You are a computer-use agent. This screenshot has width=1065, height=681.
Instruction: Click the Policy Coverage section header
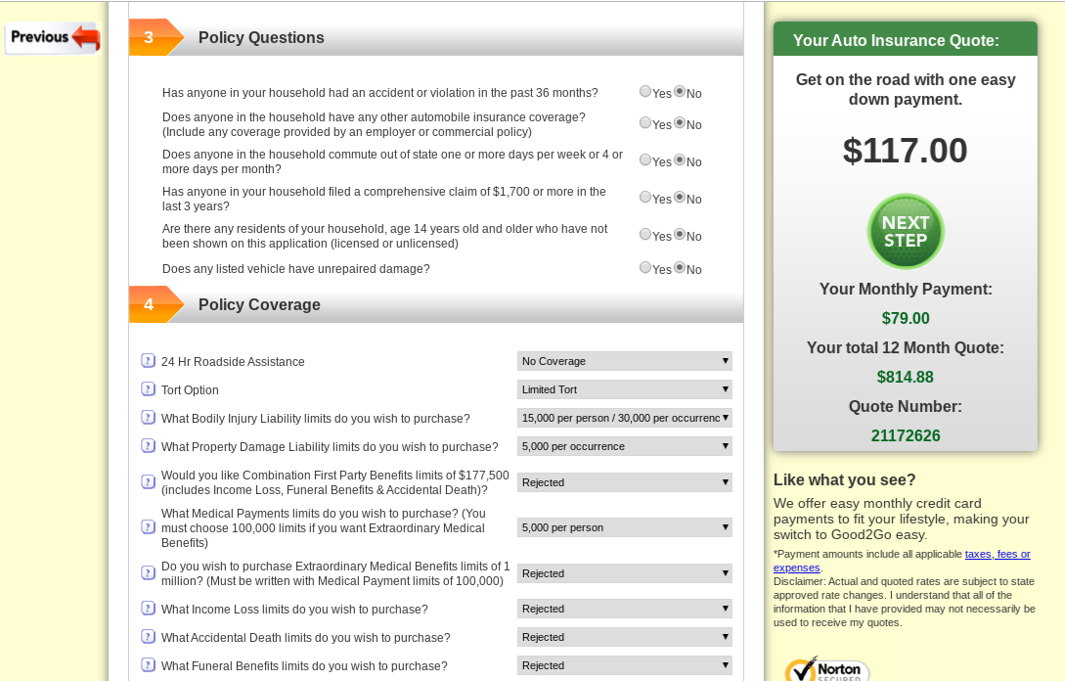coord(259,304)
